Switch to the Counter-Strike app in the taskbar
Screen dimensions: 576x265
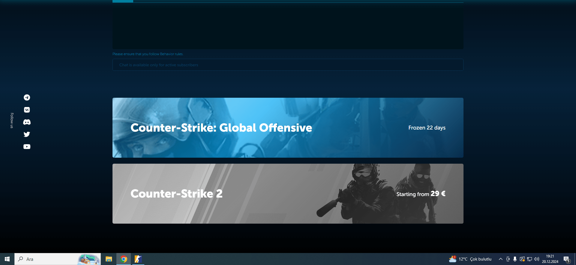pos(138,259)
